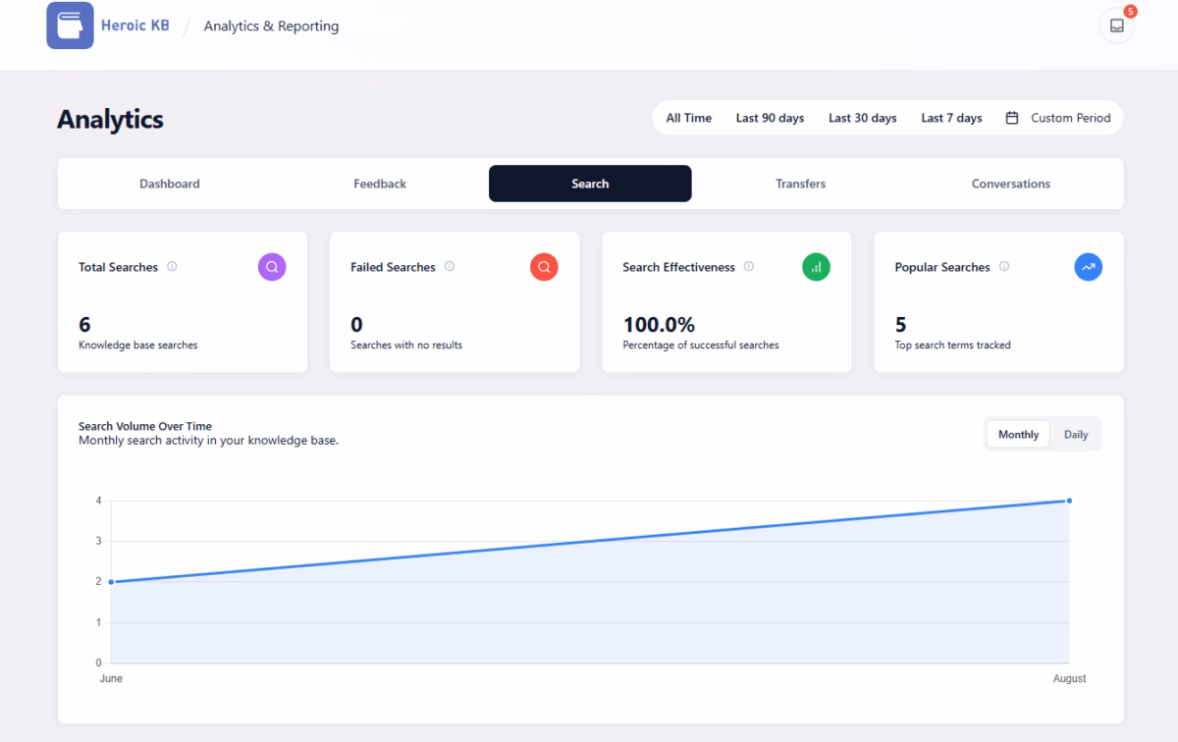
Task: Show the Total Searches info tooltip
Action: point(170,266)
